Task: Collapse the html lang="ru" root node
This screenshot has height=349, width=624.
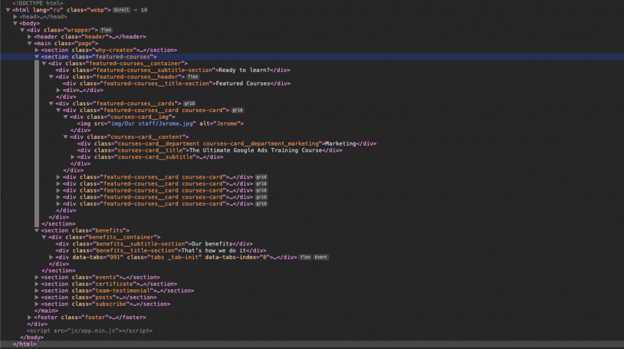Action: (x=8, y=10)
